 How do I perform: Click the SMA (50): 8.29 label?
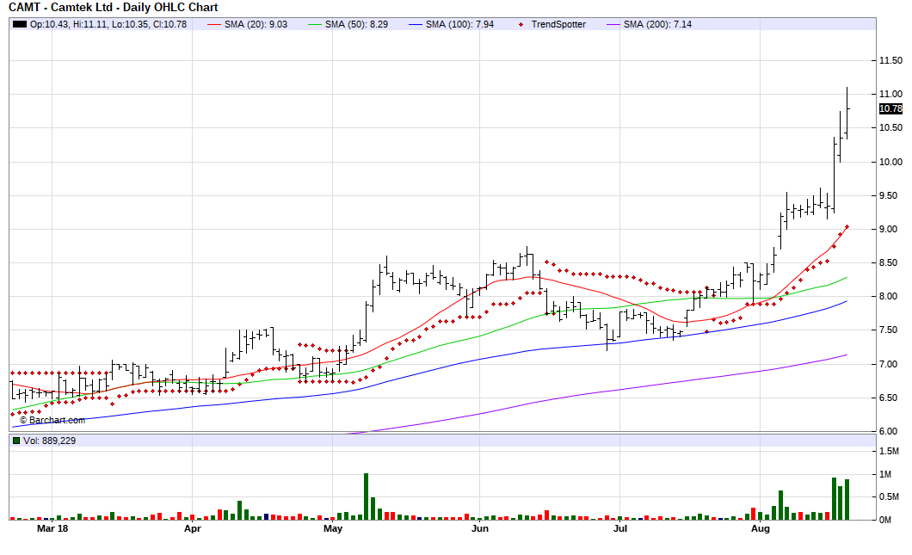(356, 24)
